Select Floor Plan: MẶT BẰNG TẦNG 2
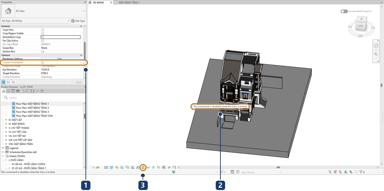This screenshot has height=191, width=384. point(32,108)
